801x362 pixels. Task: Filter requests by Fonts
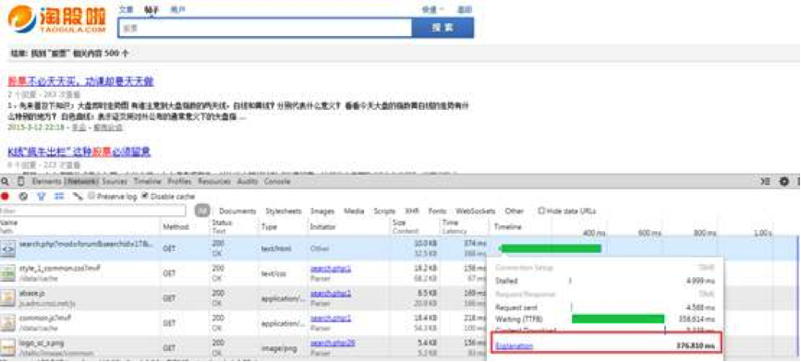(437, 211)
